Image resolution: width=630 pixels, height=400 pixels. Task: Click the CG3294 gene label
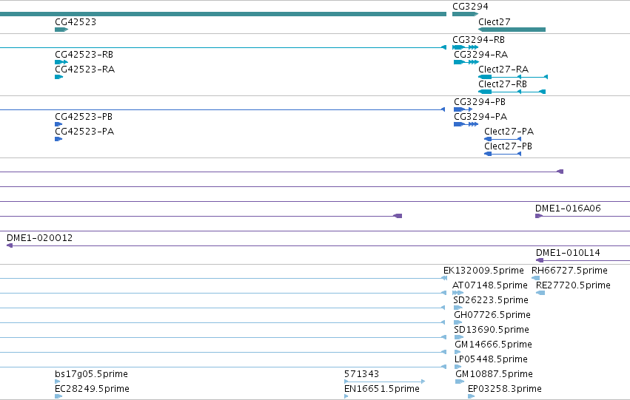pos(470,7)
